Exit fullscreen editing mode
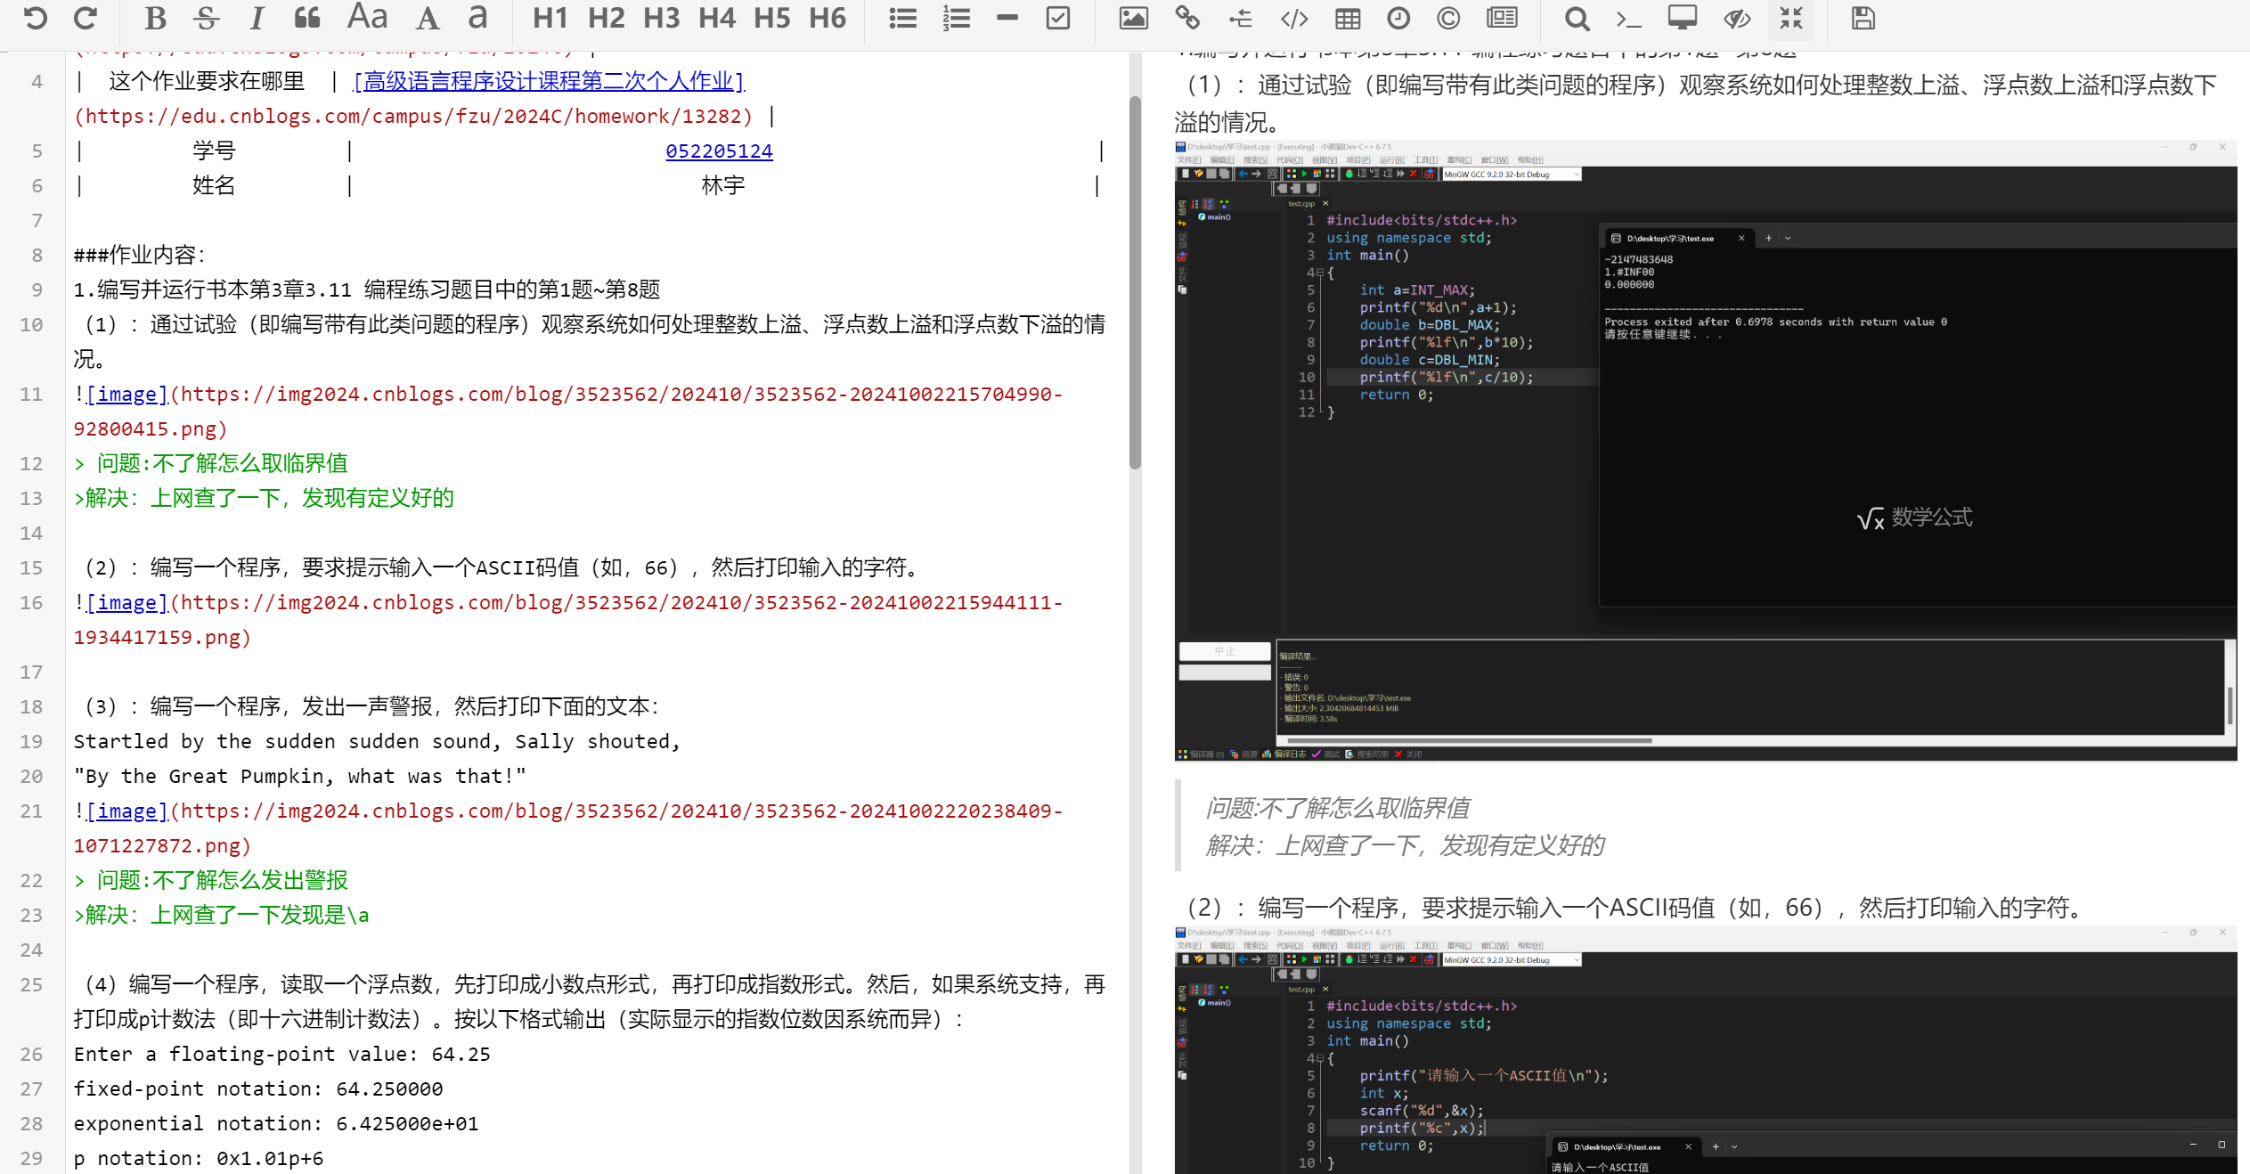2250x1174 pixels. coord(1790,18)
